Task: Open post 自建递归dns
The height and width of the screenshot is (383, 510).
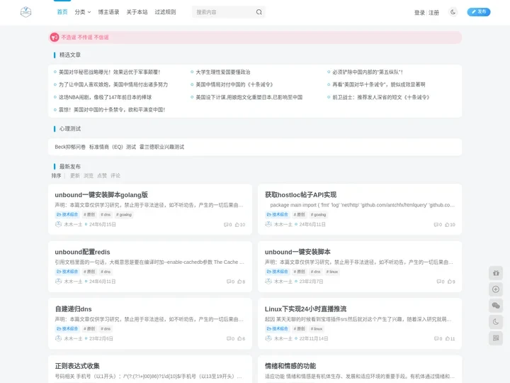Action: (73, 309)
